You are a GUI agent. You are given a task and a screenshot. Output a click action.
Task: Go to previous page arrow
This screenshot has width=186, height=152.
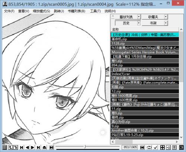(x=27, y=148)
